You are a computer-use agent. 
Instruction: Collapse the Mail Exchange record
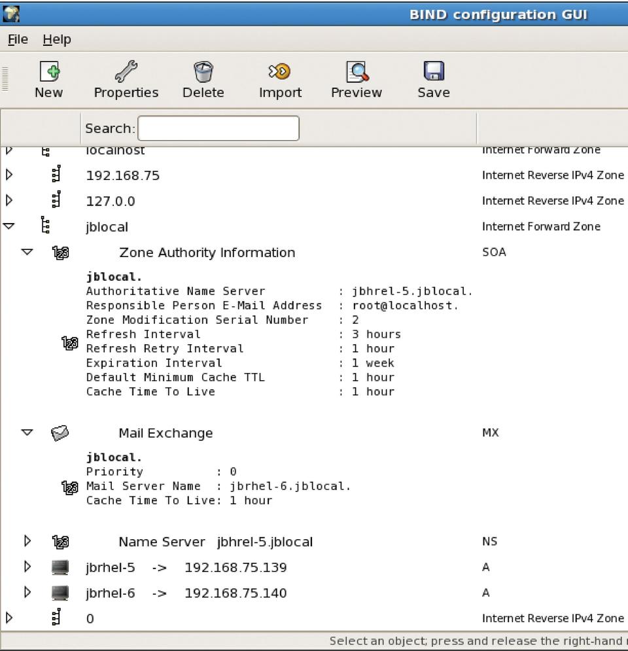pos(27,432)
